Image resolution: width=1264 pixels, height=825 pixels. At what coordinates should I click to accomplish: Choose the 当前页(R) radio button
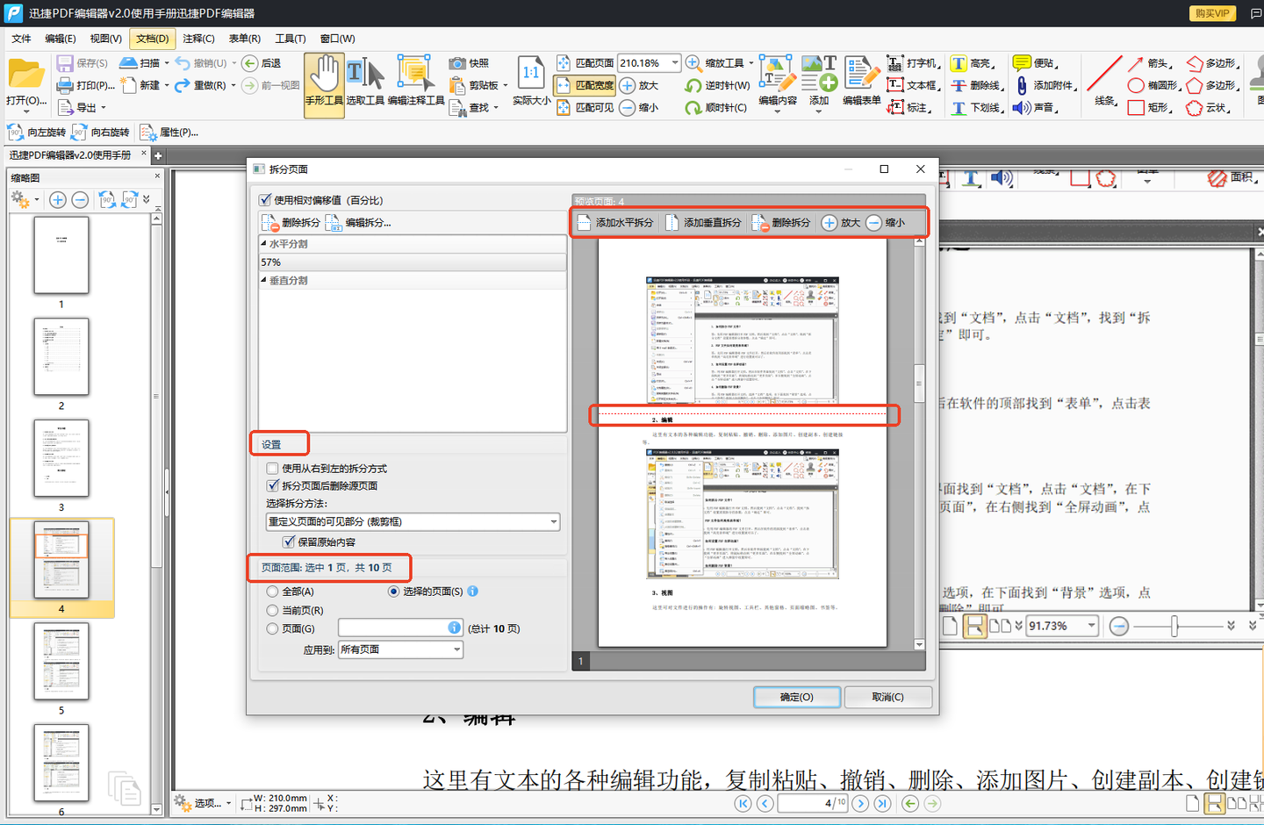pyautogui.click(x=273, y=610)
